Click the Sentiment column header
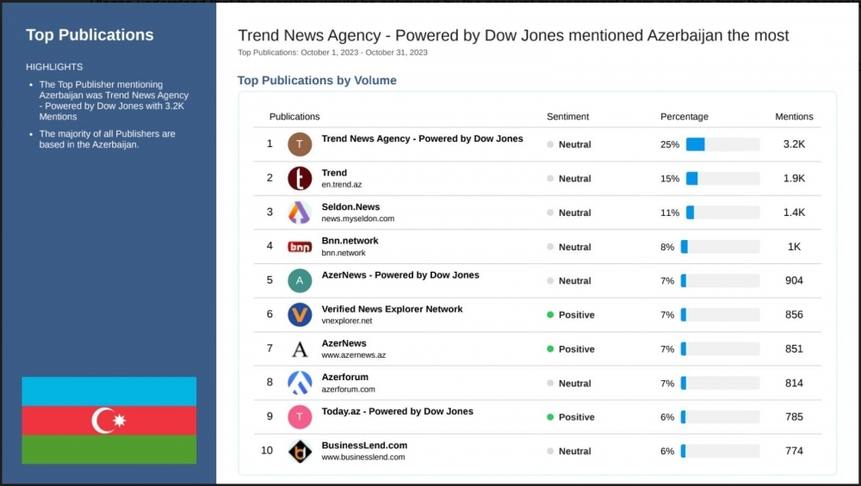This screenshot has width=861, height=486. click(x=567, y=116)
